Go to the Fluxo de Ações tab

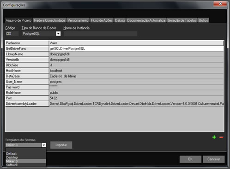point(102,20)
